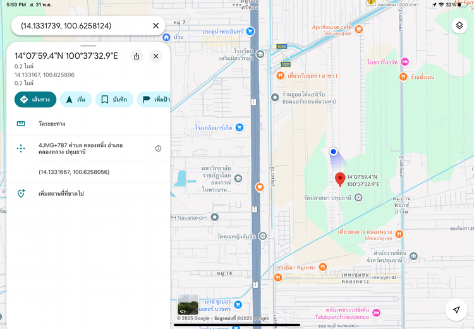Tap the วัดปลายนา ปทุมธานี temple marker
The height and width of the screenshot is (329, 474).
tap(358, 198)
